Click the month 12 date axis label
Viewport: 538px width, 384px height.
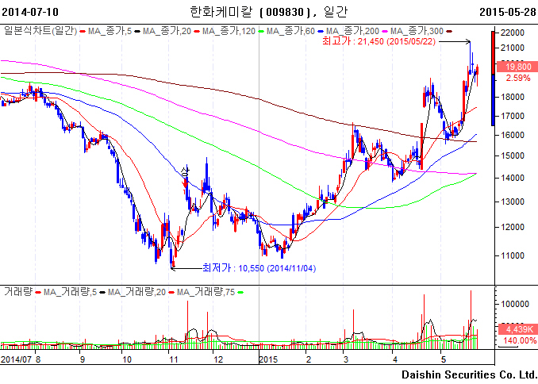click(x=218, y=359)
